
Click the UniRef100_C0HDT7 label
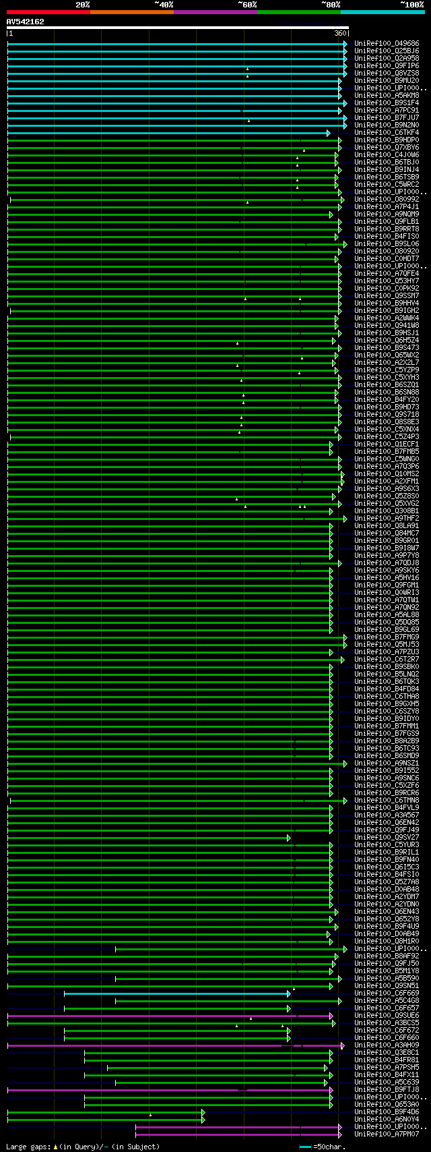(387, 259)
